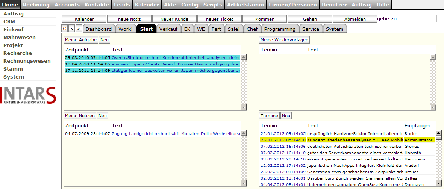Click the Meine Wiedervorlagen button
The width and height of the screenshot is (444, 189).
pos(284,40)
